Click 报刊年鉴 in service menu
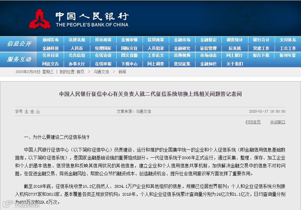 point(288,55)
